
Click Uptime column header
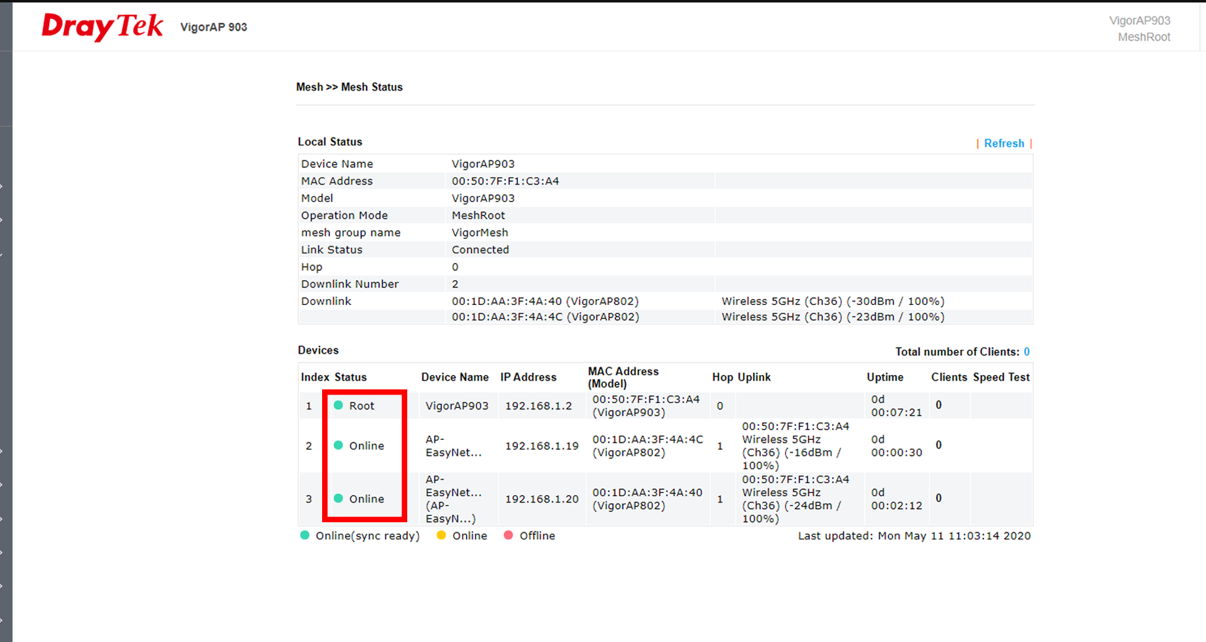coord(885,377)
